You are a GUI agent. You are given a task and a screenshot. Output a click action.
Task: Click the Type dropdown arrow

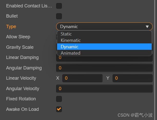tap(147, 27)
